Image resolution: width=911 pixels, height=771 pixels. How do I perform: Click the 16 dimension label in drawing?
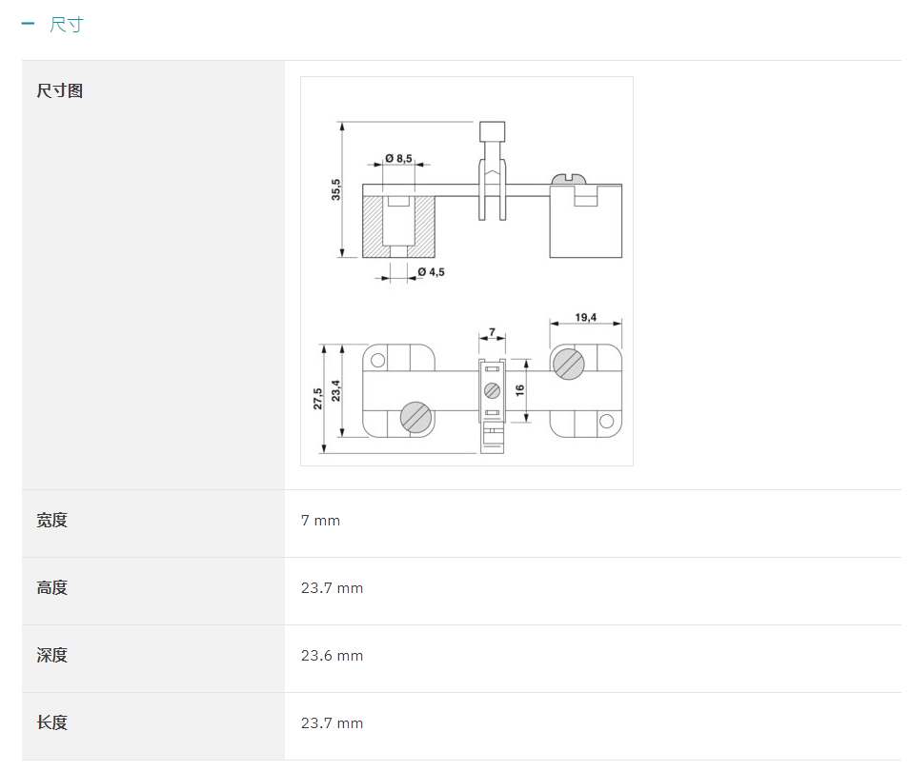coord(520,390)
